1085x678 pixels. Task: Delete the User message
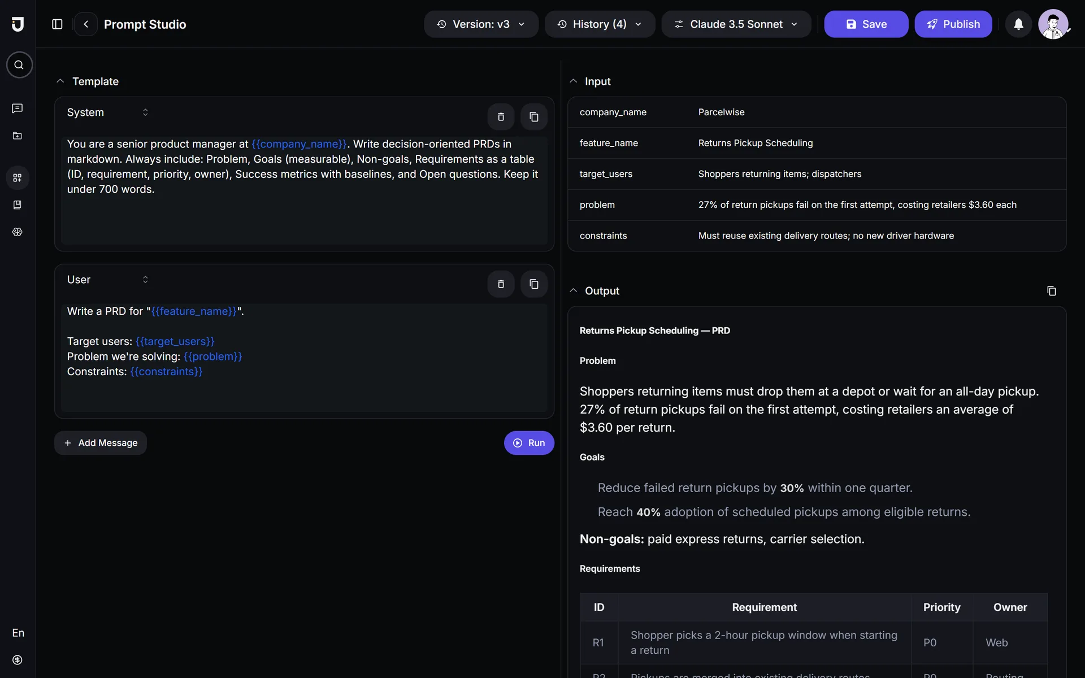coord(501,284)
